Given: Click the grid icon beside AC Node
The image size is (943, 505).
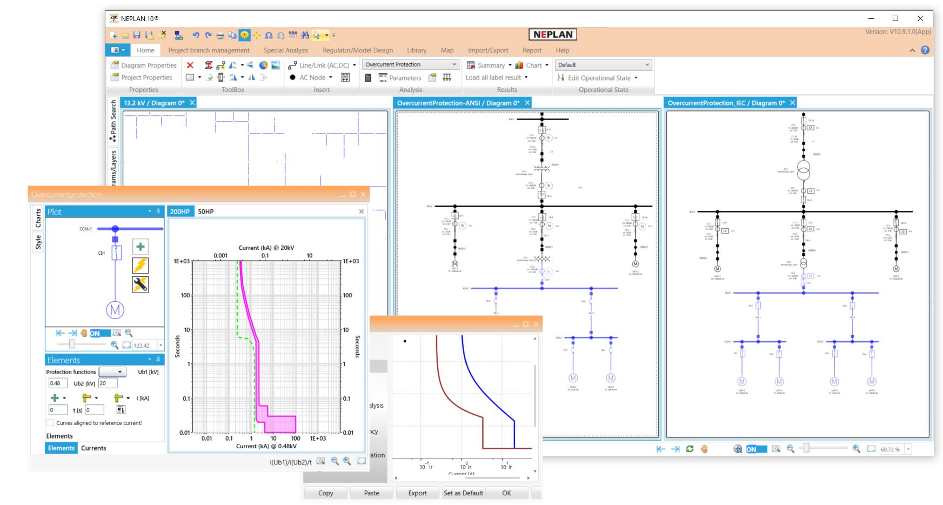Looking at the screenshot, I should click(345, 77).
